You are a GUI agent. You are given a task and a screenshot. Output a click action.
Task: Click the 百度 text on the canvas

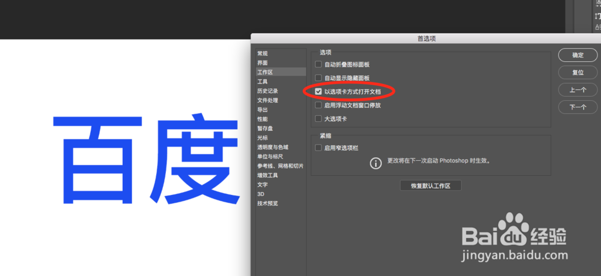pyautogui.click(x=147, y=158)
